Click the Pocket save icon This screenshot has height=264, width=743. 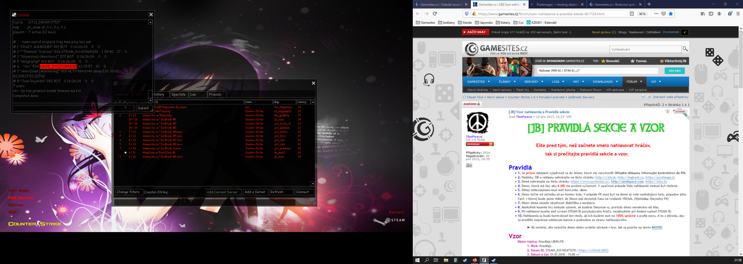tap(663, 13)
